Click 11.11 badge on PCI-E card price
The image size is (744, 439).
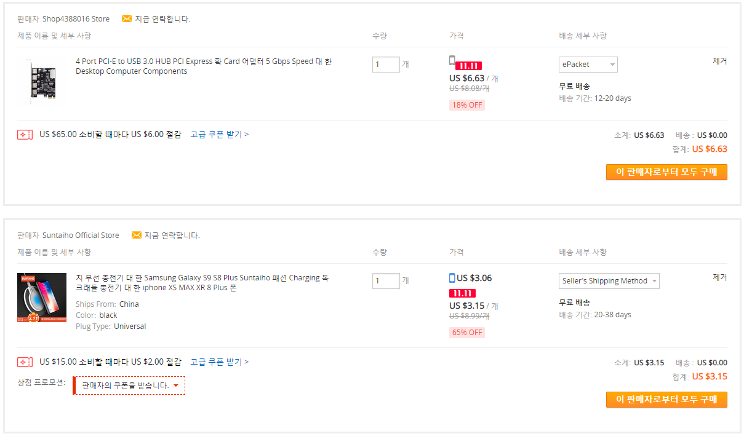[x=469, y=66]
